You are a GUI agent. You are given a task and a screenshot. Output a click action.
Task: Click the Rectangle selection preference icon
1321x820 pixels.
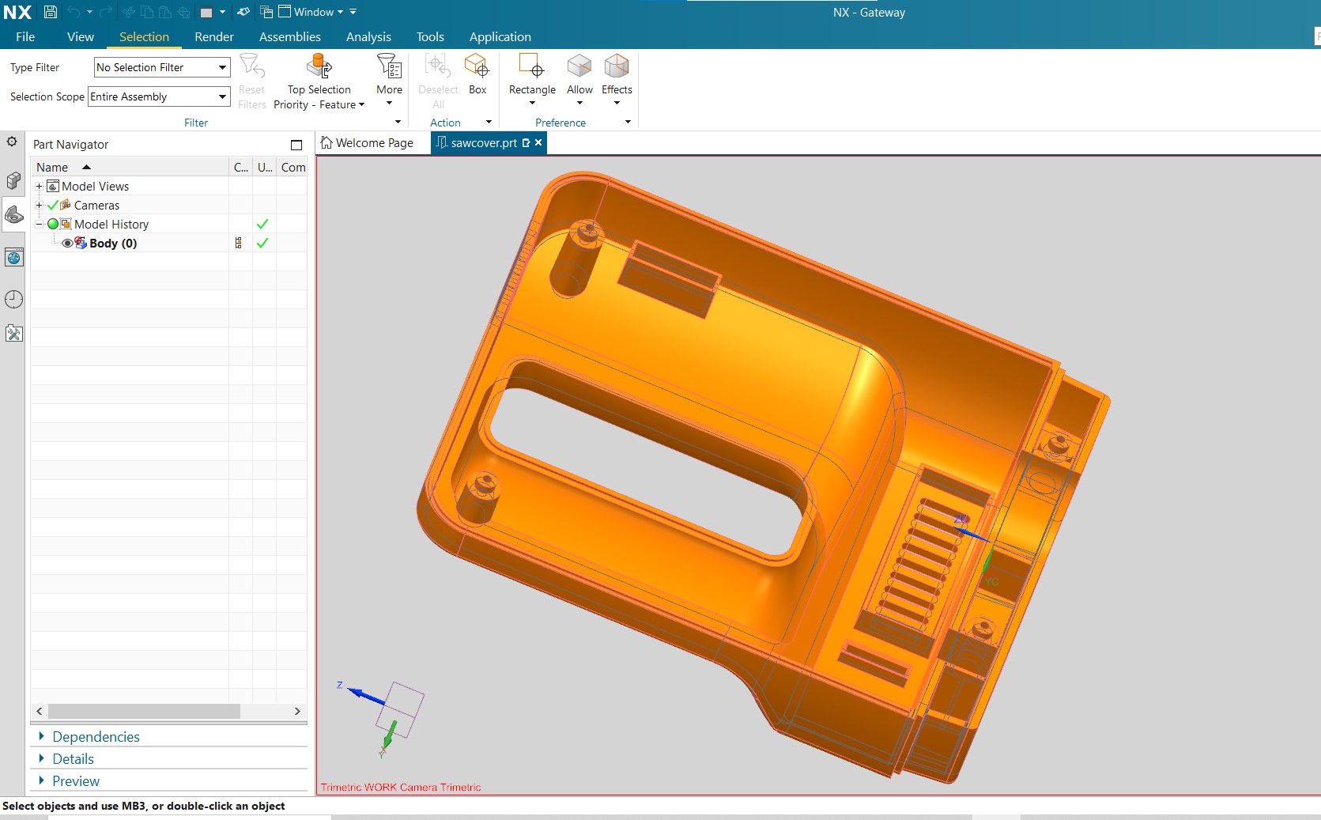(532, 66)
